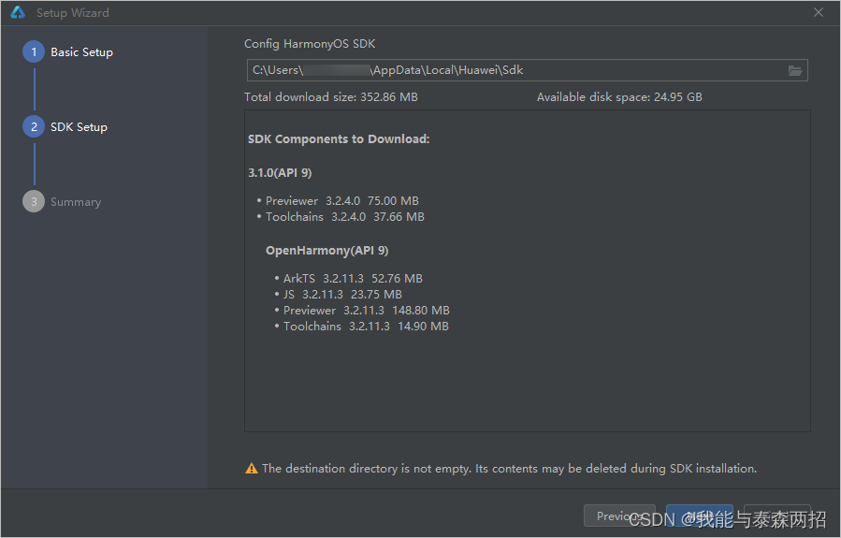Click the 'SDK Setup' step label
This screenshot has width=841, height=538.
click(79, 127)
